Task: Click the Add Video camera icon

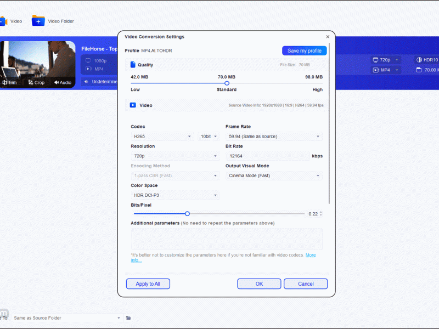Action: click(3, 21)
